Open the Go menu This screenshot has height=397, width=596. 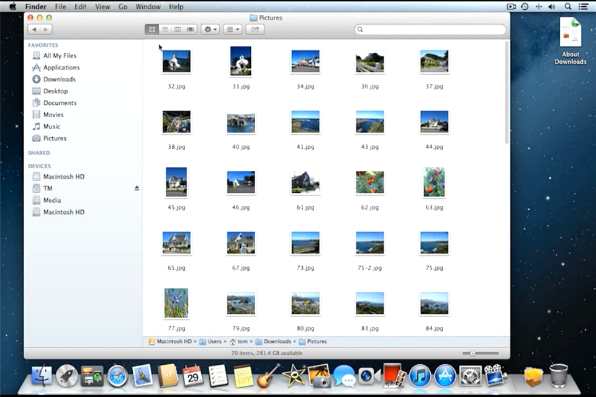pyautogui.click(x=123, y=7)
